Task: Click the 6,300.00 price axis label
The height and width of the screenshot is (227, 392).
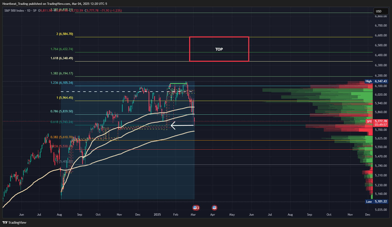Action: click(381, 65)
